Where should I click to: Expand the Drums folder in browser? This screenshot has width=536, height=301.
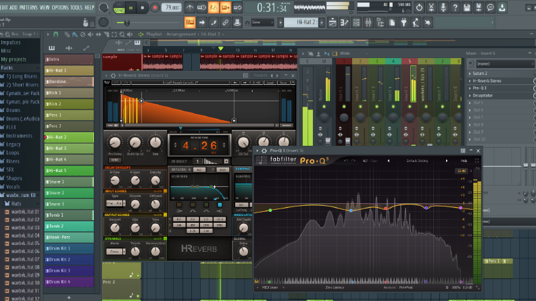(13, 110)
